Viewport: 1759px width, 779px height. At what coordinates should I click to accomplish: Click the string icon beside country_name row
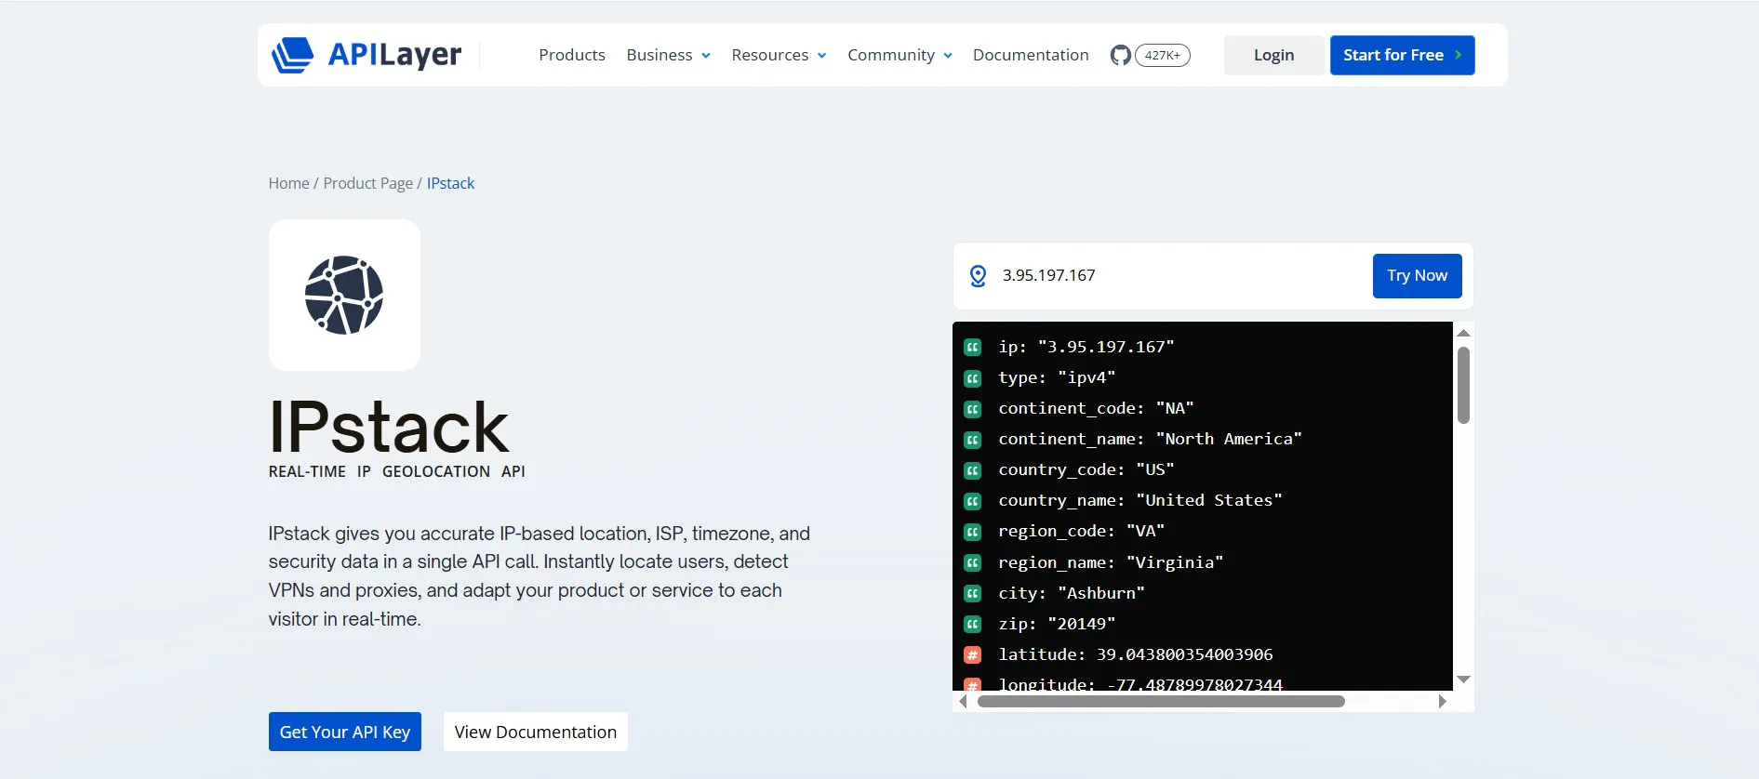(973, 501)
